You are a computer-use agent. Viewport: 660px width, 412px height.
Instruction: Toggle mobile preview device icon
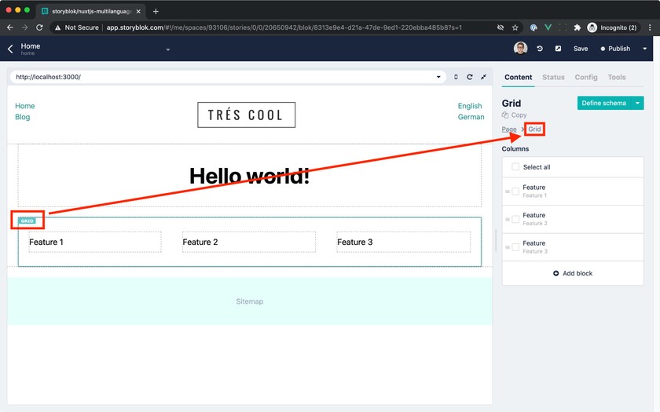click(x=456, y=77)
